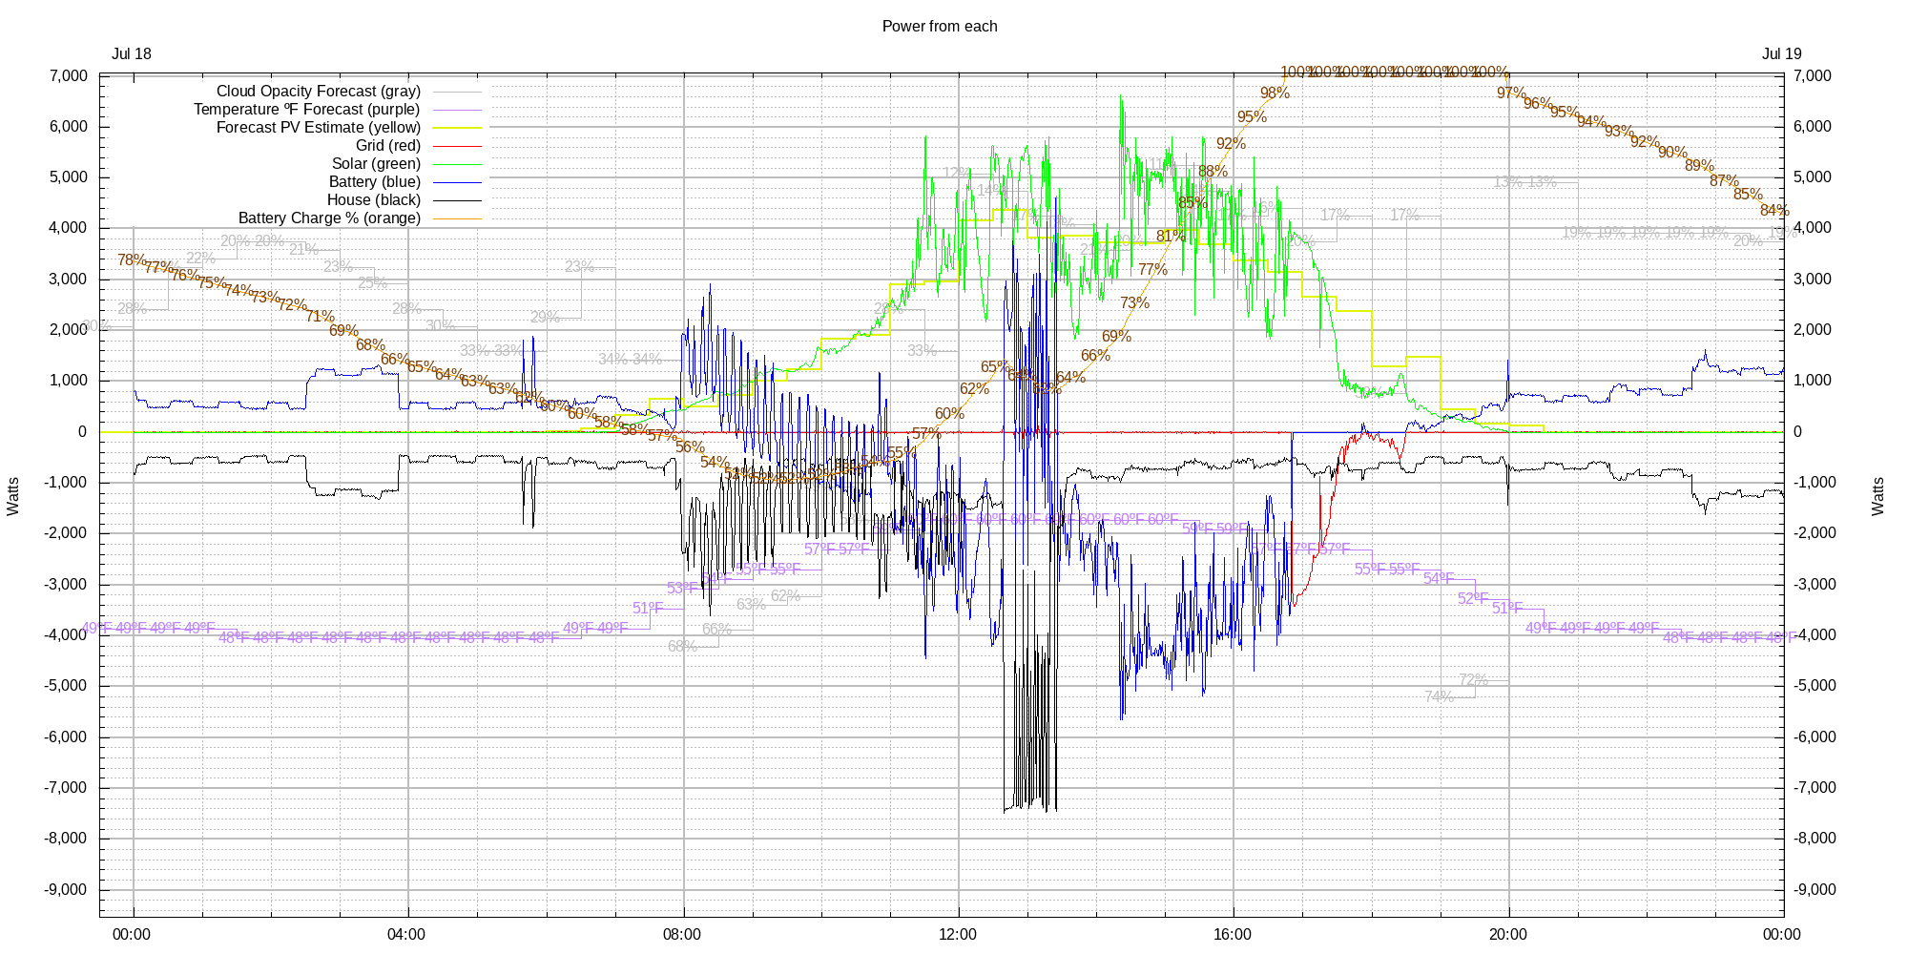Click the Jul 19 date label

(1781, 54)
